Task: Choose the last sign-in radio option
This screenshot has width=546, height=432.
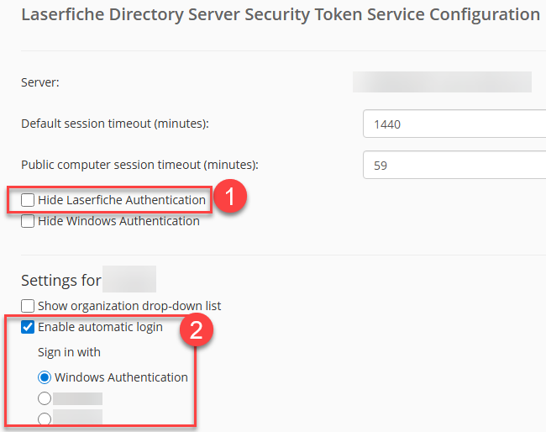Action: pos(45,418)
